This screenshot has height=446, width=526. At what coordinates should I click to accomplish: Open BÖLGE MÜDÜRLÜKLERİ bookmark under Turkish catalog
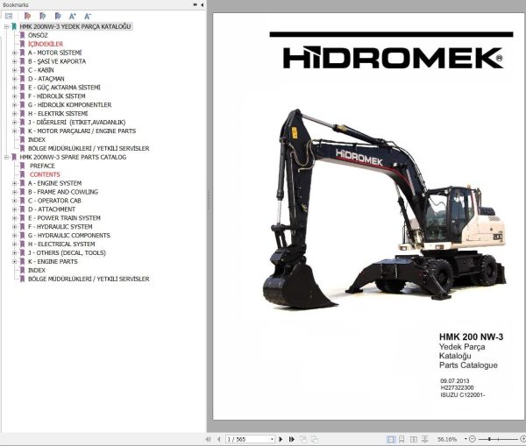click(89, 149)
